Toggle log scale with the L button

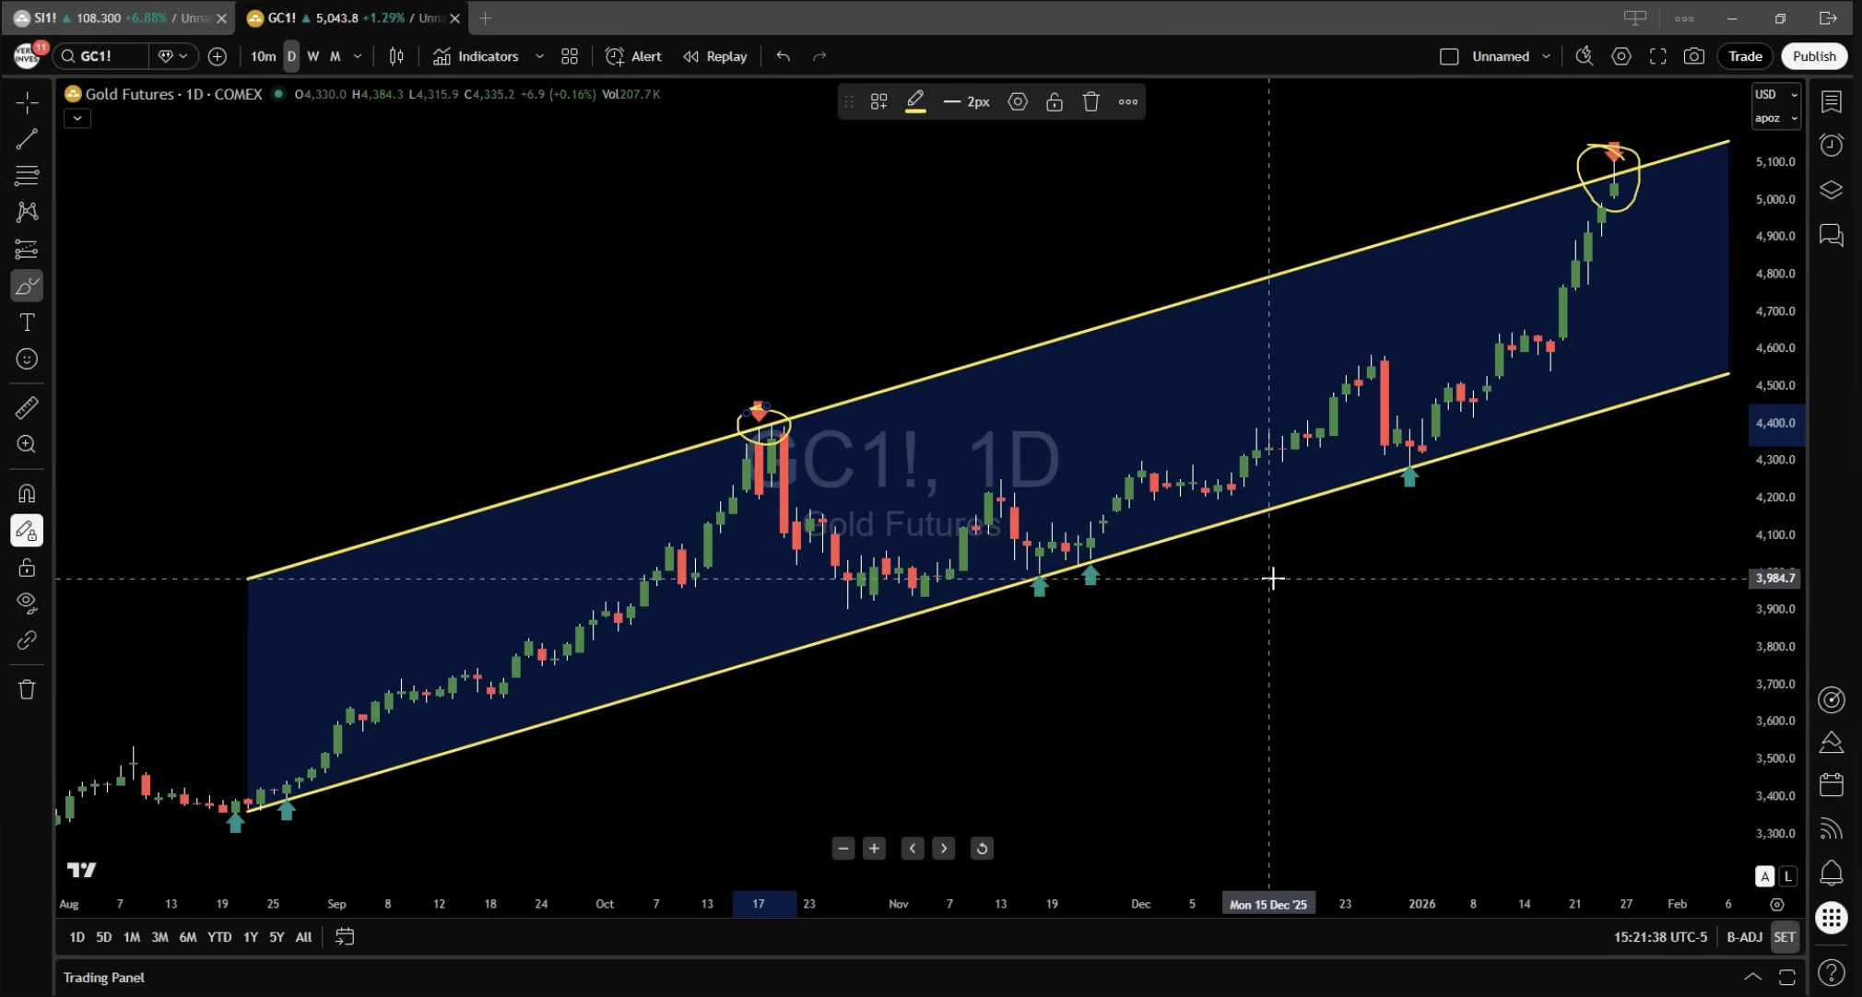1787,876
